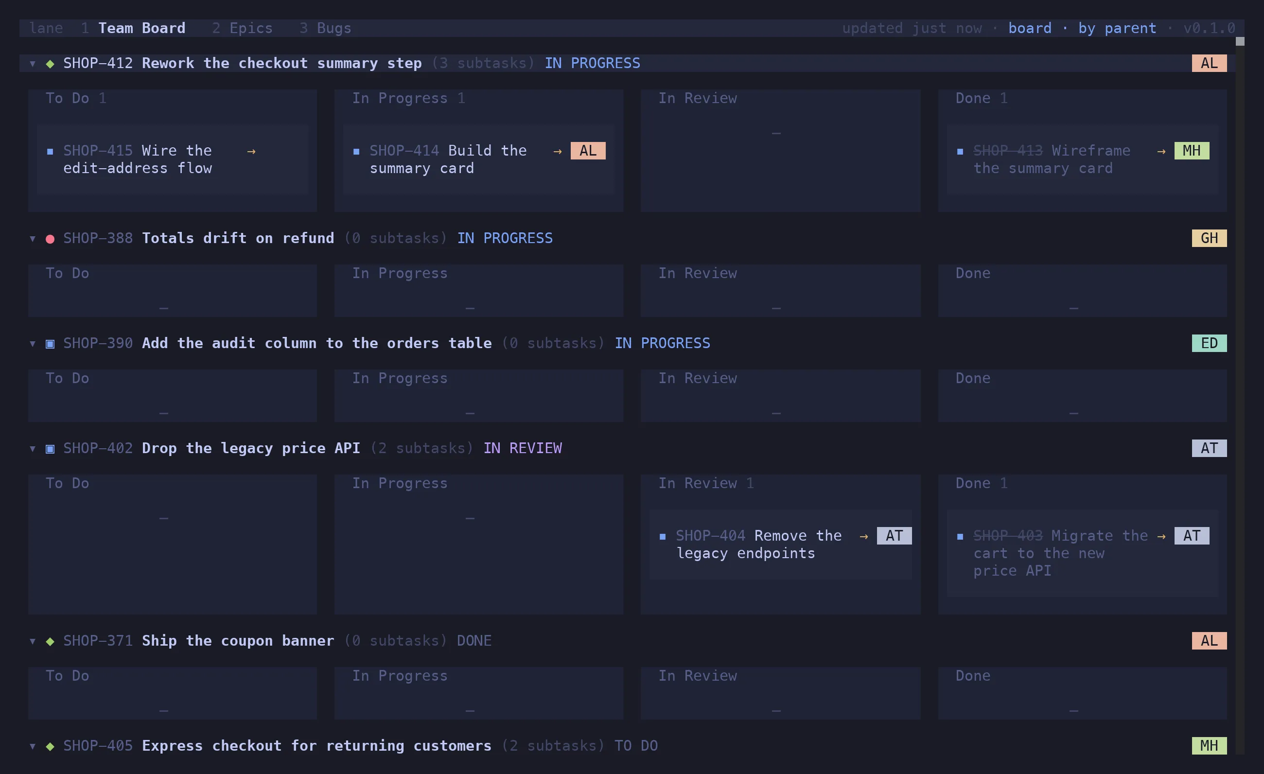Select the SHOP-404 Remove the legacy endpoints card

[x=780, y=545]
